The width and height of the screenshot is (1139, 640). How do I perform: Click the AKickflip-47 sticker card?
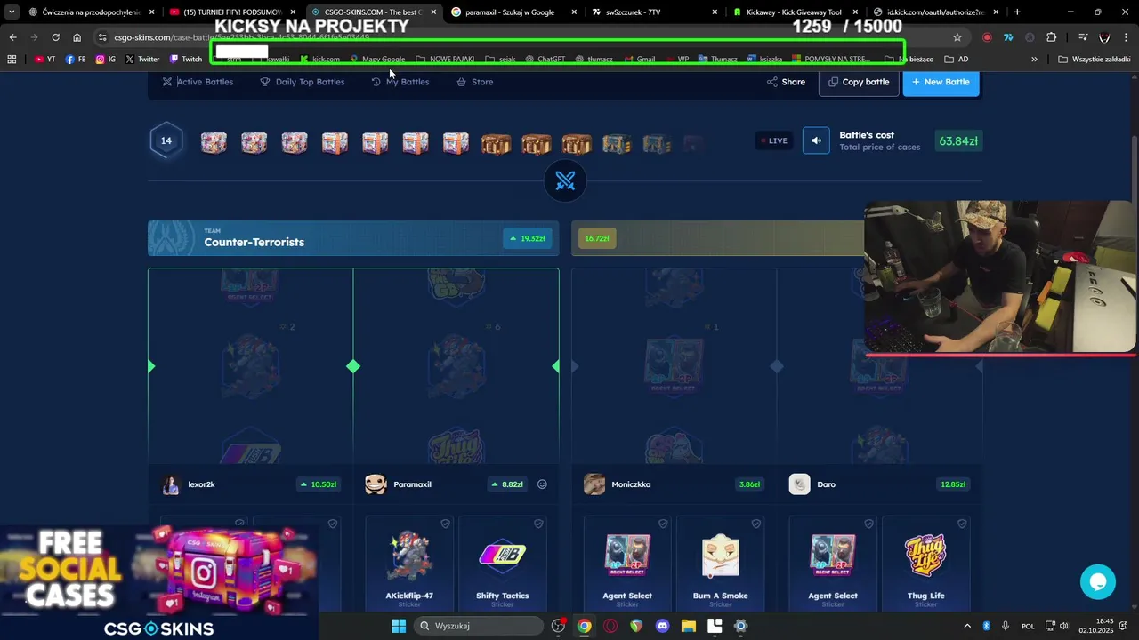pos(409,564)
